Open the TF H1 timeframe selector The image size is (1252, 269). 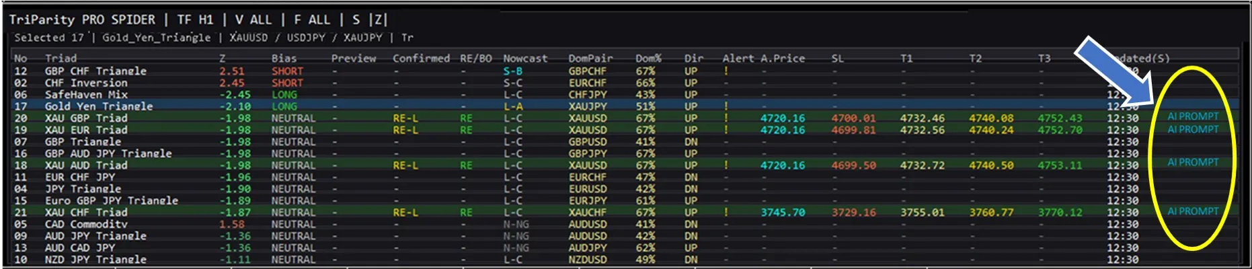[x=195, y=20]
